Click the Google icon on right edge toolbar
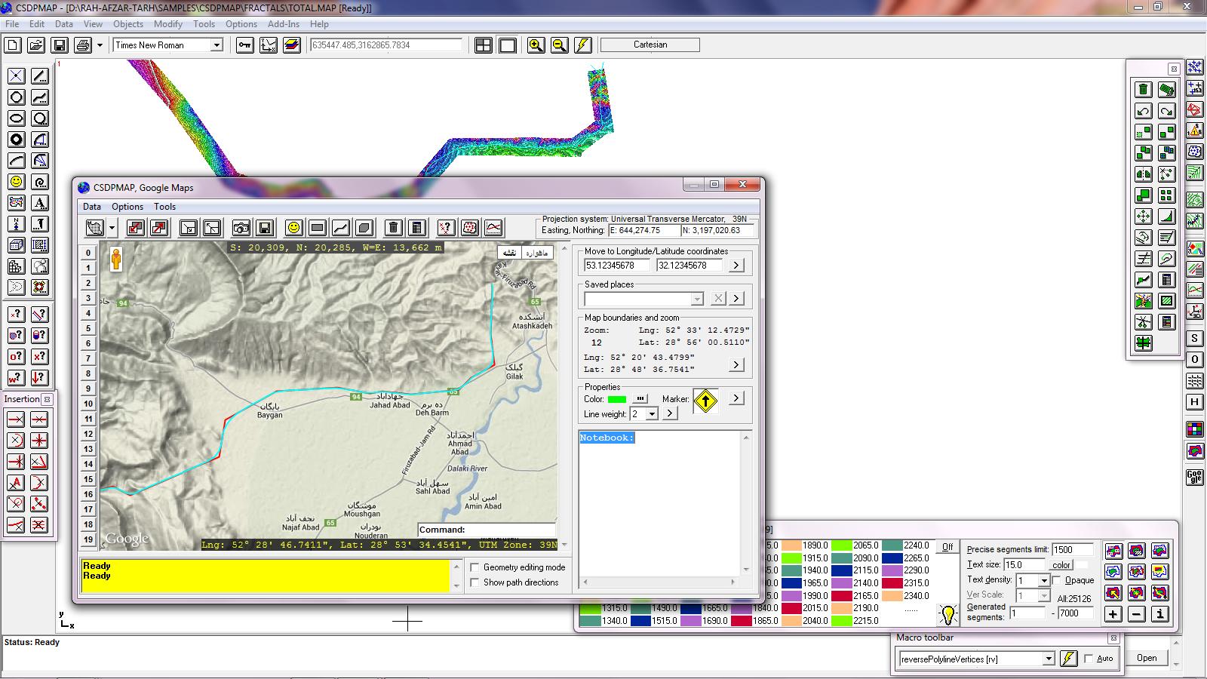Screen dimensions: 1207x679 click(1195, 478)
